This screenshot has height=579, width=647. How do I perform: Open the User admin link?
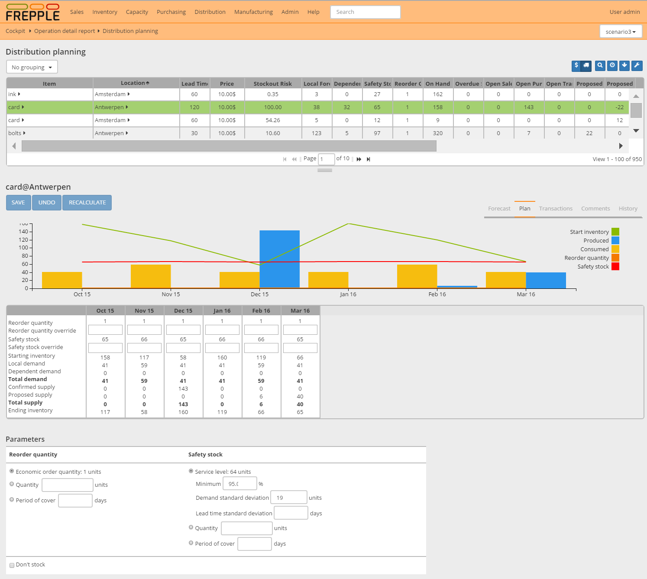tap(624, 12)
